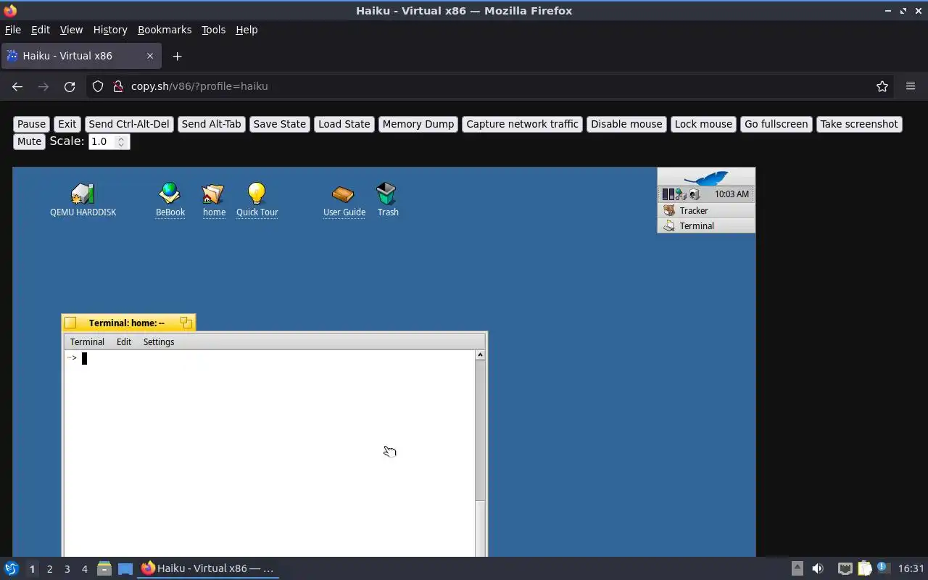Select Terminal in the Deskbar
This screenshot has height=580, width=928.
coord(706,225)
